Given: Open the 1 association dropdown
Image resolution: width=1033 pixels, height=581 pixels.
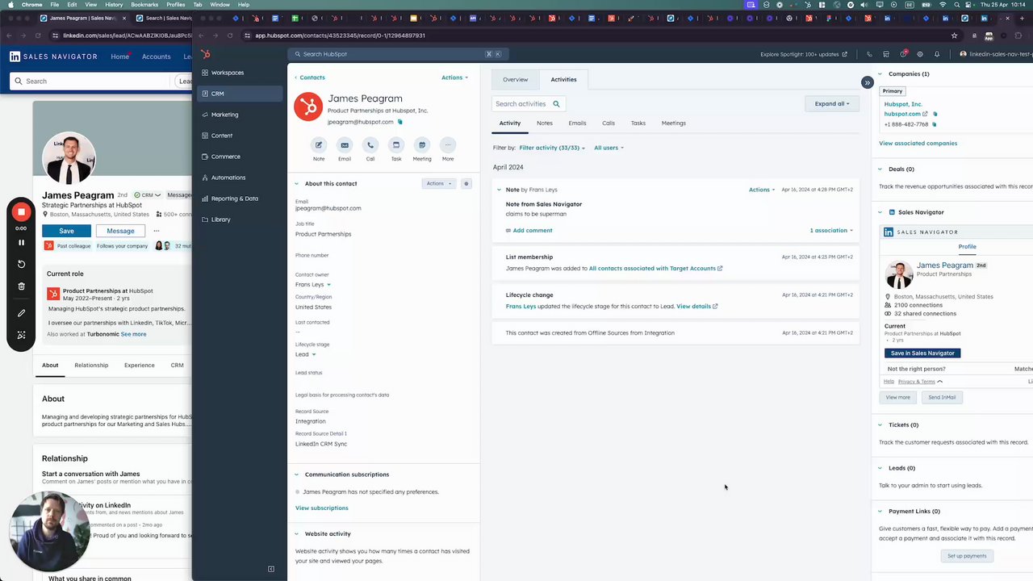Looking at the screenshot, I should (831, 231).
